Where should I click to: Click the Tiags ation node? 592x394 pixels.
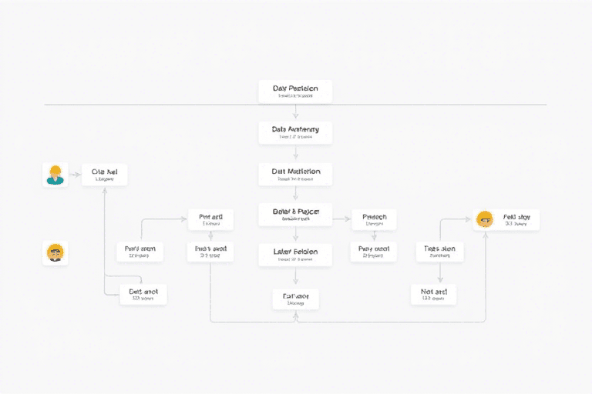(x=440, y=252)
